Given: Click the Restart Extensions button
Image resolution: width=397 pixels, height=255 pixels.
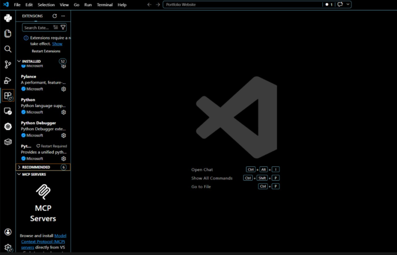Looking at the screenshot, I should 46,51.
